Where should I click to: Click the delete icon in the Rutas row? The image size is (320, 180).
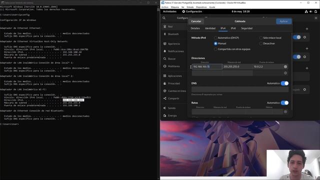[x=285, y=111]
